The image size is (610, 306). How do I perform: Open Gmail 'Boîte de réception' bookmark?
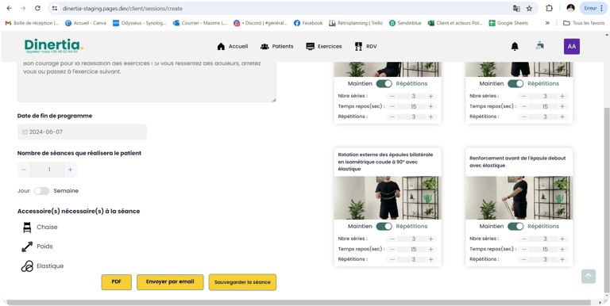(x=33, y=23)
